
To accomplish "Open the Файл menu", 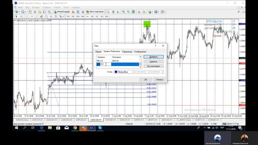I will point(20,7).
